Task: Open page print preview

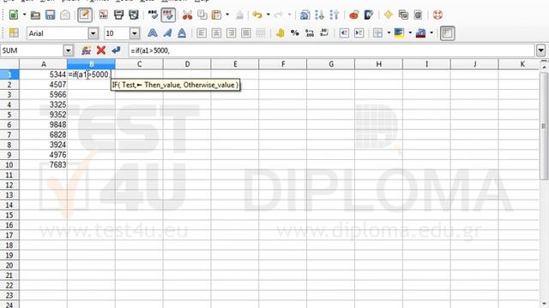Action: click(x=134, y=15)
